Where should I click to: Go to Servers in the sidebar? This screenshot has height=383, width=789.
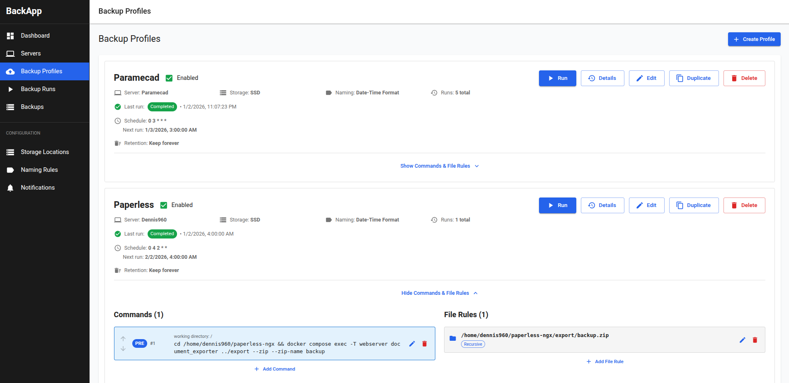pos(44,53)
